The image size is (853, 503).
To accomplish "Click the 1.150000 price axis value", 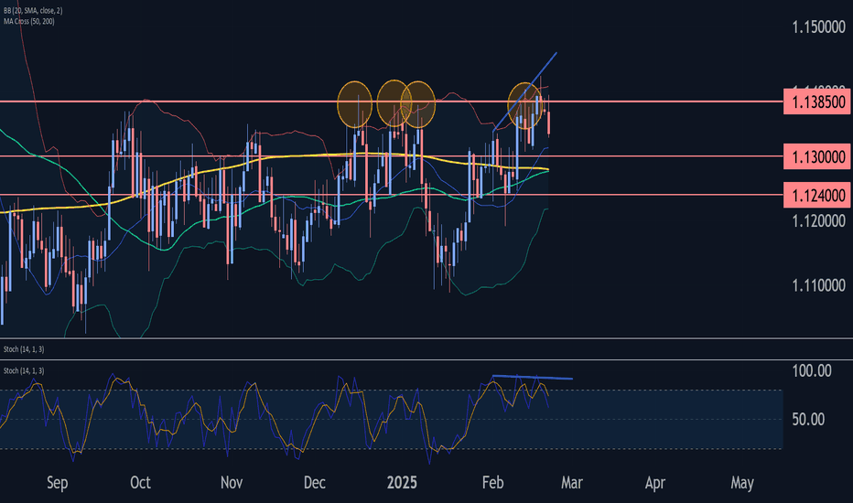I will point(819,27).
